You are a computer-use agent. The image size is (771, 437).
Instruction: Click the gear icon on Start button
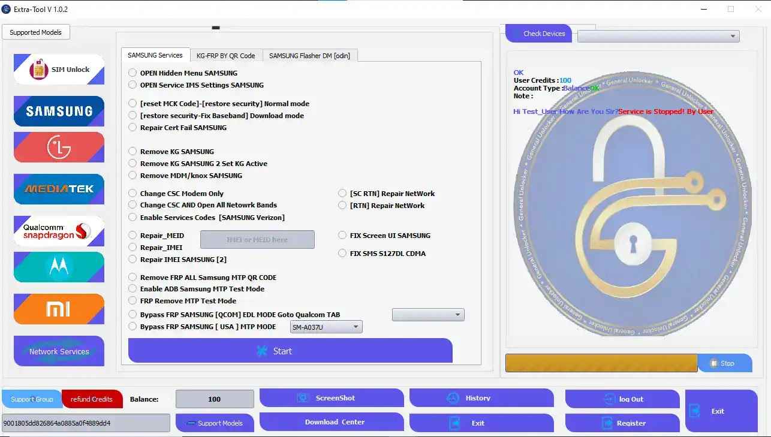(x=261, y=351)
